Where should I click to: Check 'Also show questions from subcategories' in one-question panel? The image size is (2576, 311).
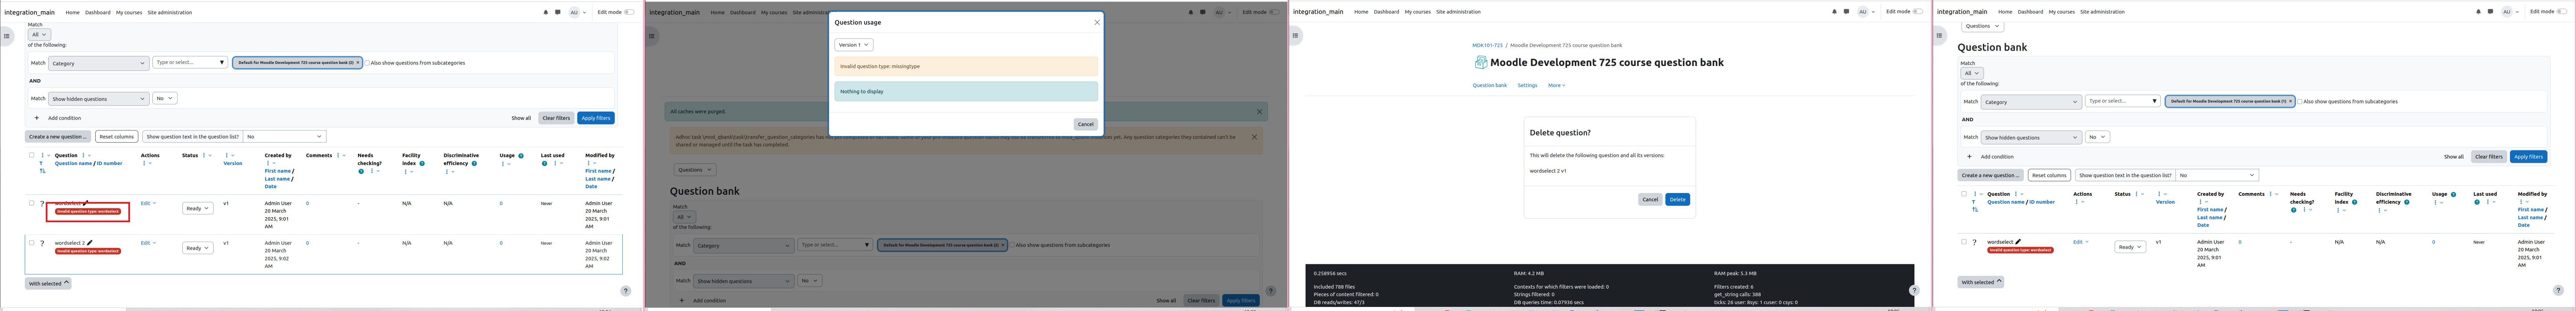tap(2300, 101)
